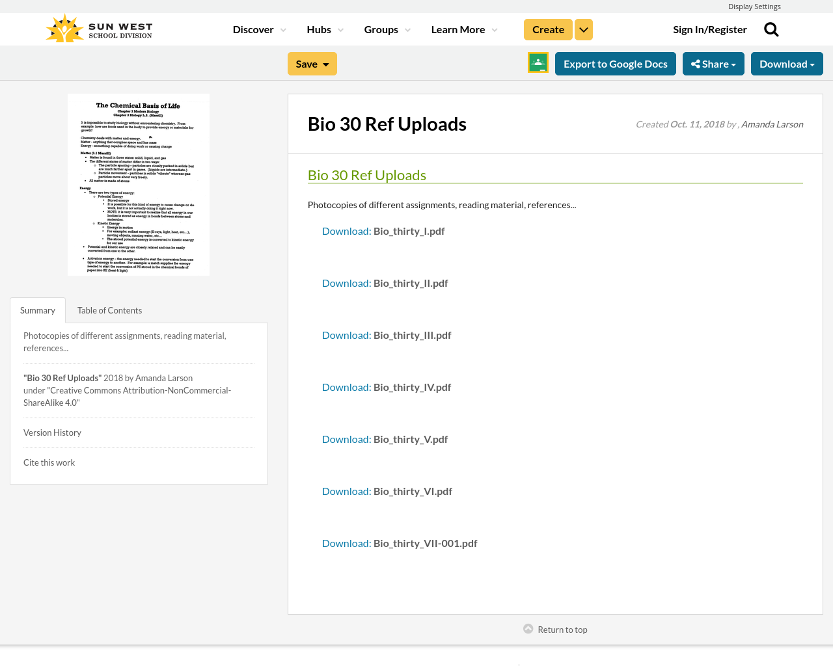The width and height of the screenshot is (833, 666).
Task: Click the Share icon button
Action: tap(713, 63)
